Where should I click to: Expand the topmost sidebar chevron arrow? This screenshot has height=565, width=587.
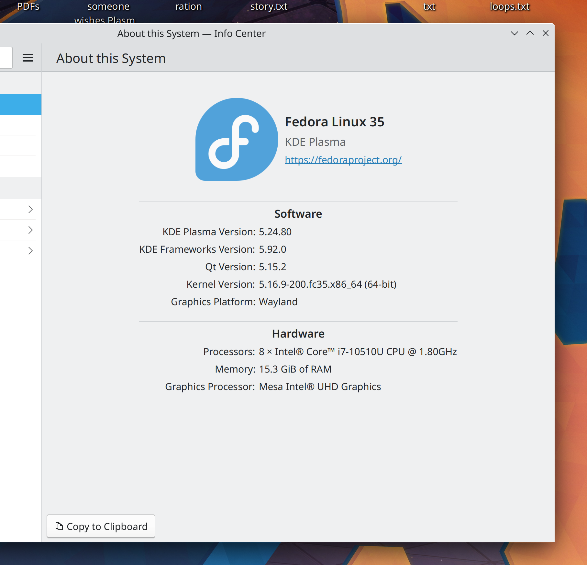[x=30, y=209]
